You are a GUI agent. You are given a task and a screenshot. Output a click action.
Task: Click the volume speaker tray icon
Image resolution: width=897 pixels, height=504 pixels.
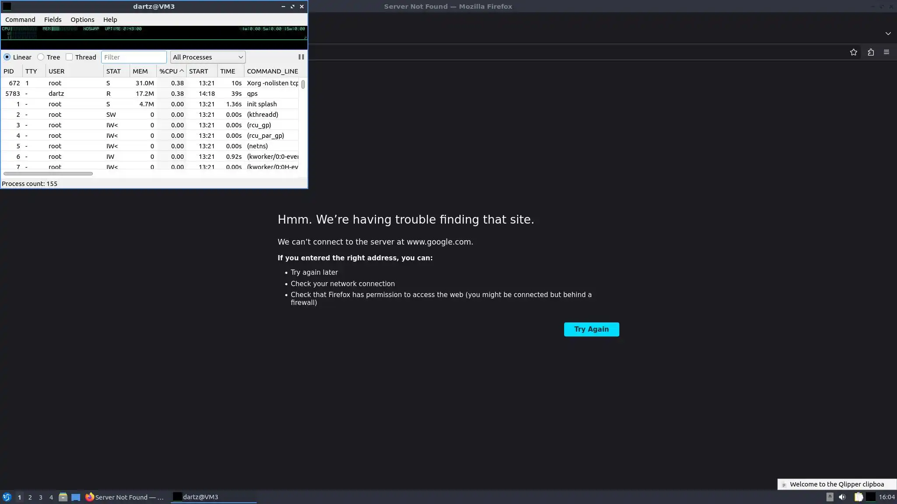click(842, 497)
